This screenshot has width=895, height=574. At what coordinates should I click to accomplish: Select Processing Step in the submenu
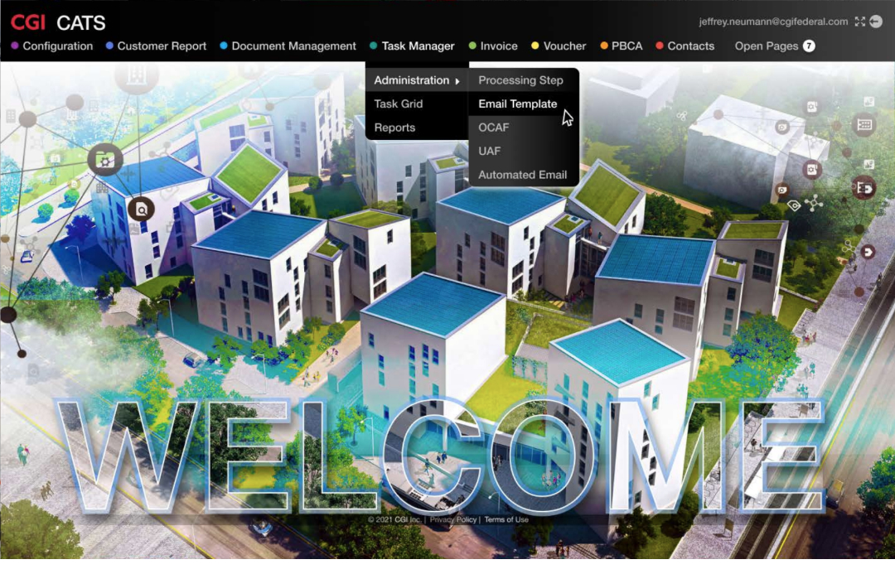pos(524,80)
